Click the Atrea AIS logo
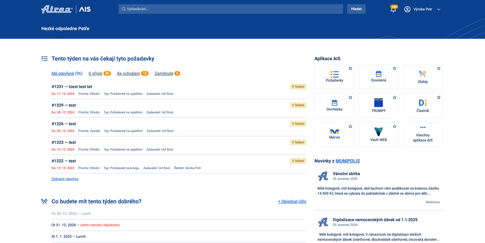This screenshot has width=485, height=243. point(66,9)
